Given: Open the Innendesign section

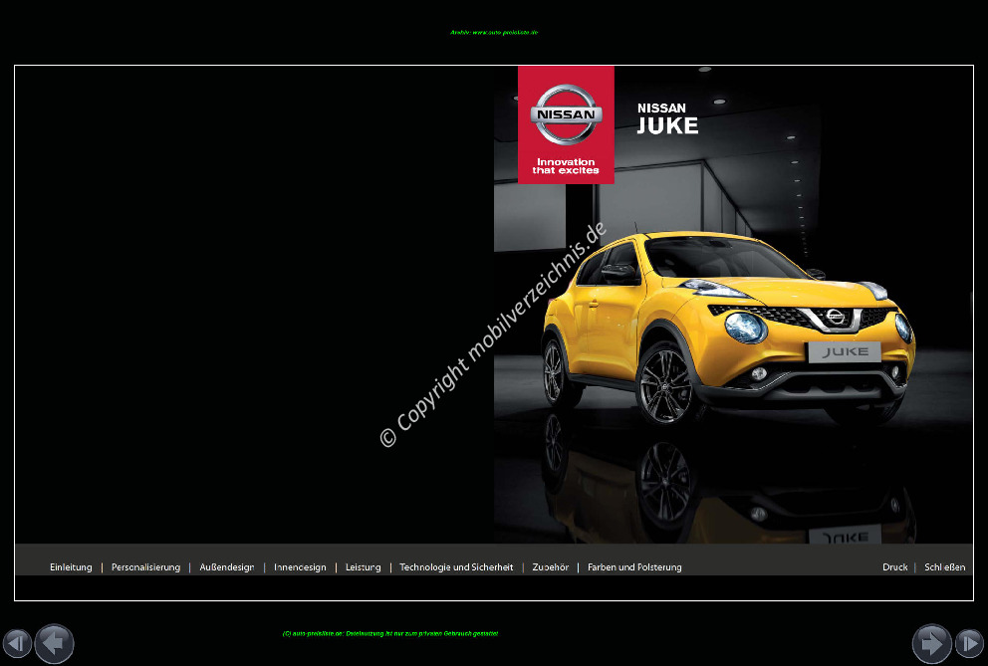Looking at the screenshot, I should pyautogui.click(x=300, y=567).
